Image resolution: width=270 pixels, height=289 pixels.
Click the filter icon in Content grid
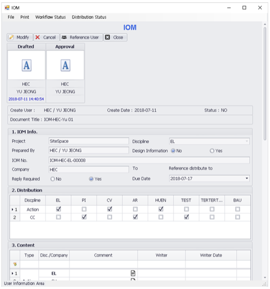[15, 264]
